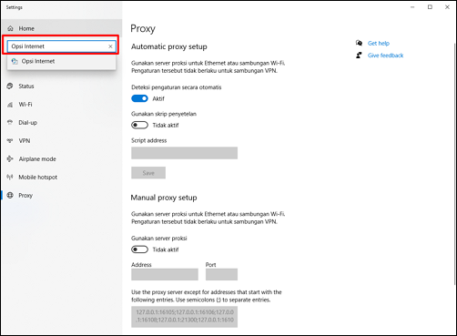Select Mobile hotspot icon
Screen dimensions: 457x336
[x=10, y=177]
